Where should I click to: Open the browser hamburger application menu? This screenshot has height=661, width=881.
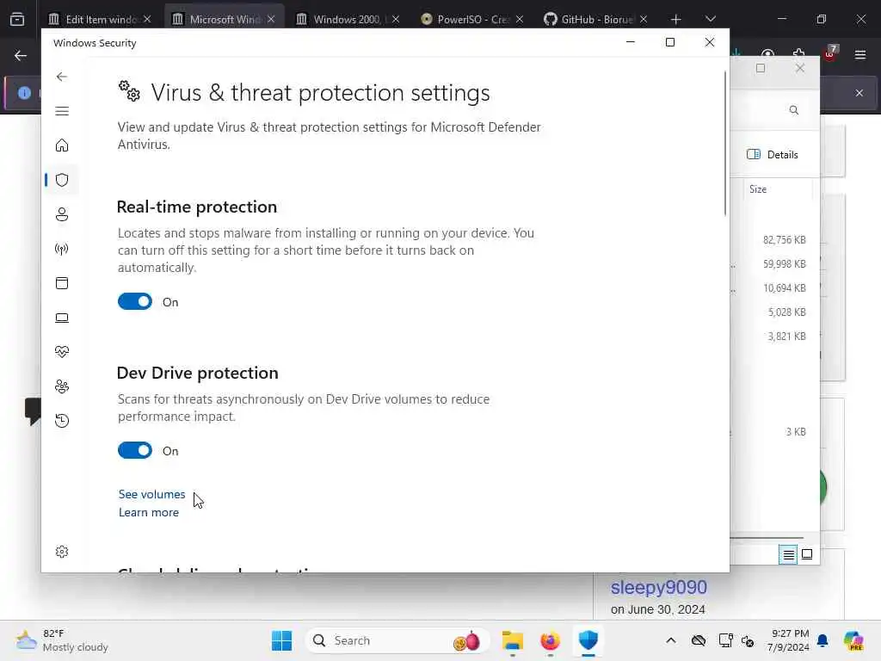860,55
